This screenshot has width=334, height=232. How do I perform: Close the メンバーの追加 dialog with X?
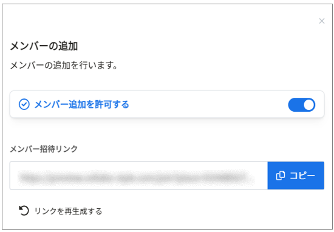point(322,21)
